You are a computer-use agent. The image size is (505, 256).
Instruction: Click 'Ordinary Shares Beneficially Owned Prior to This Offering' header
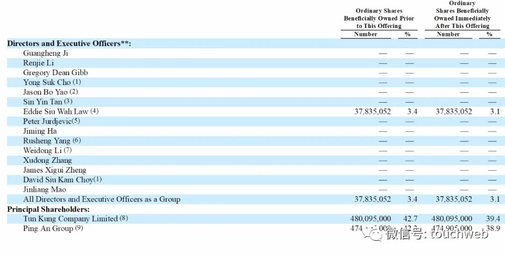pos(379,18)
